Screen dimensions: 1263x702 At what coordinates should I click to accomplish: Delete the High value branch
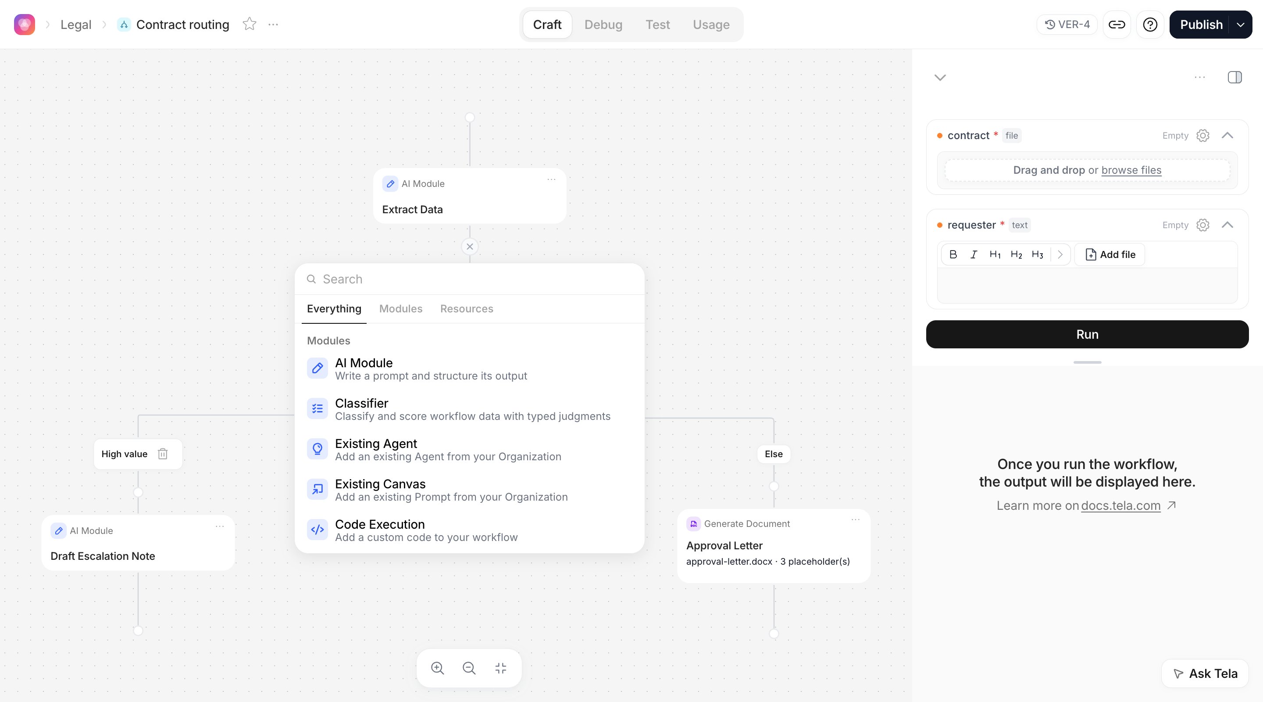[x=163, y=454]
